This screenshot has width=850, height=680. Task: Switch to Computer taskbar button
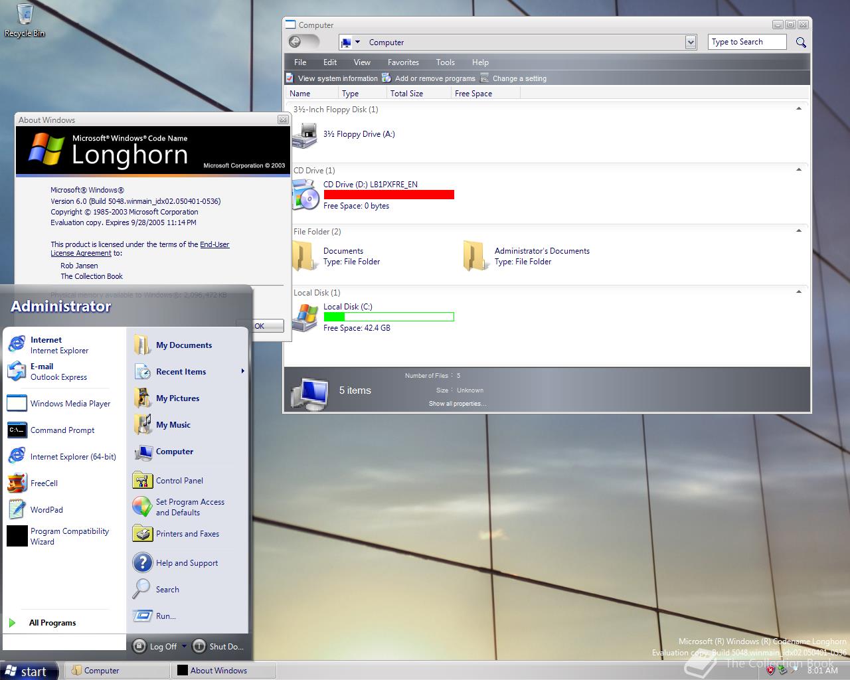coord(118,671)
